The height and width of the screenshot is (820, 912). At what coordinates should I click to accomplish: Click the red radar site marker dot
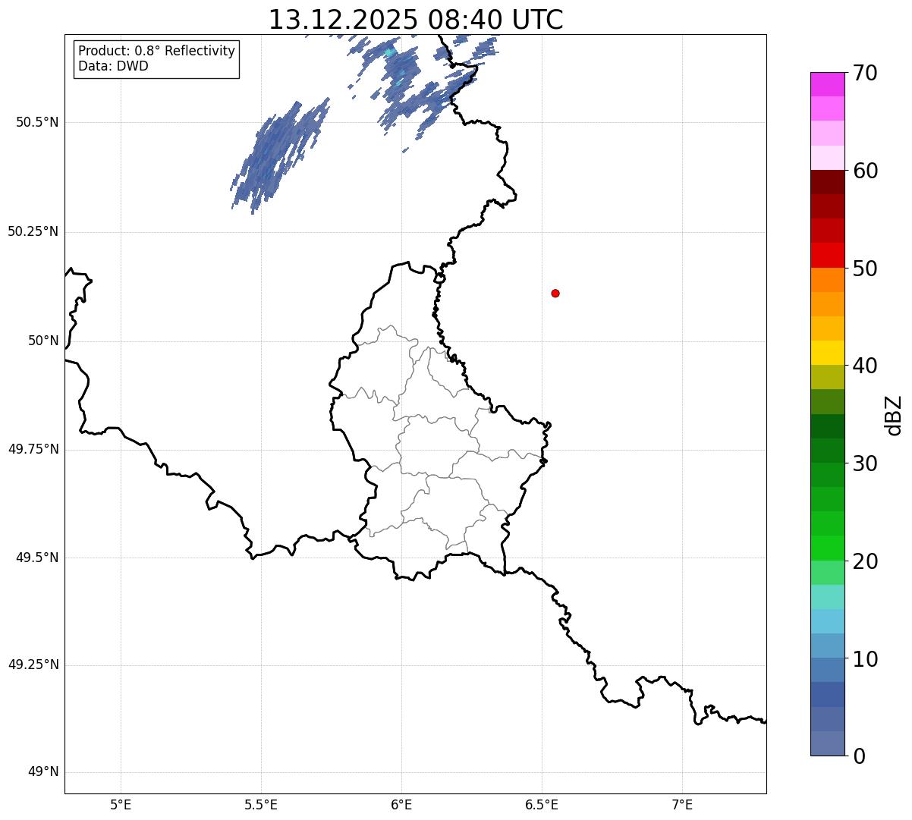click(x=555, y=293)
